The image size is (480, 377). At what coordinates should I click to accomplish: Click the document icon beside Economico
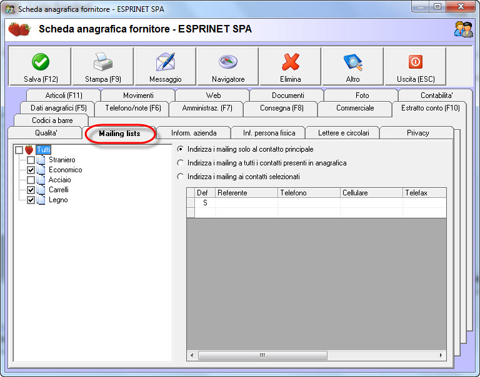41,170
